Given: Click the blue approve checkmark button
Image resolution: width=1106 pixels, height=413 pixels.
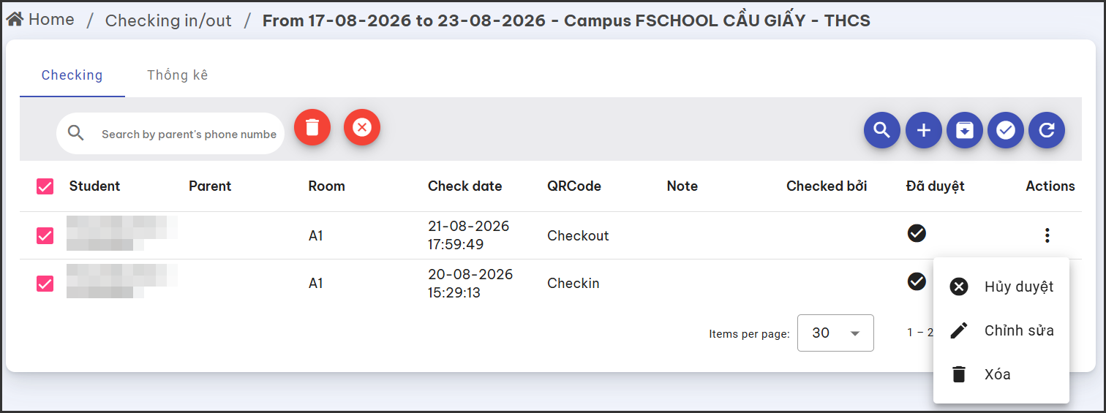Looking at the screenshot, I should 1006,131.
